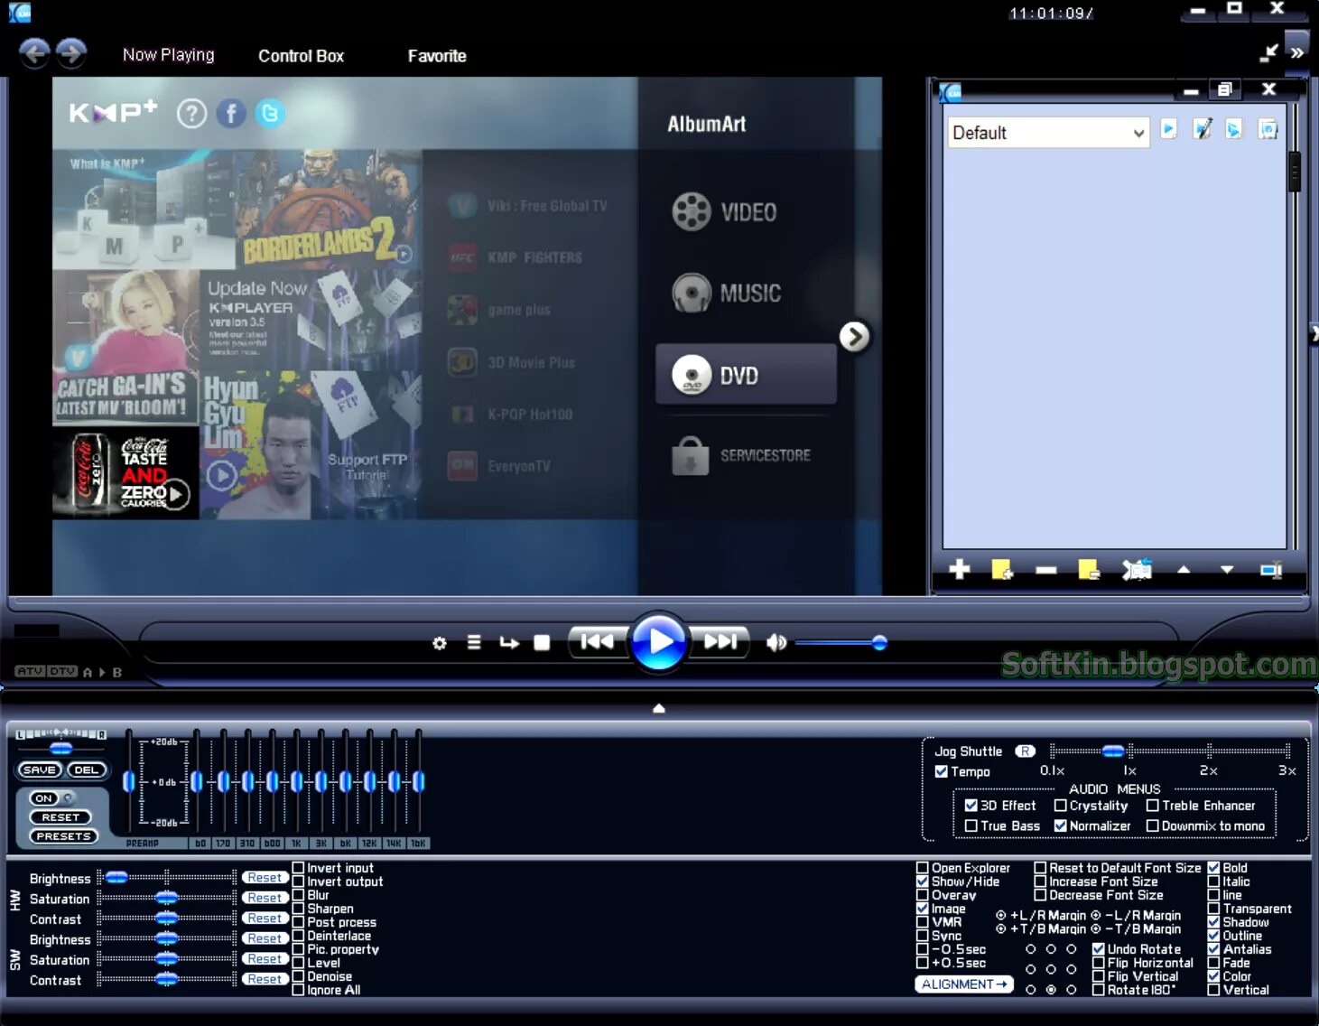Click the ALIGNMENT button

(x=964, y=984)
